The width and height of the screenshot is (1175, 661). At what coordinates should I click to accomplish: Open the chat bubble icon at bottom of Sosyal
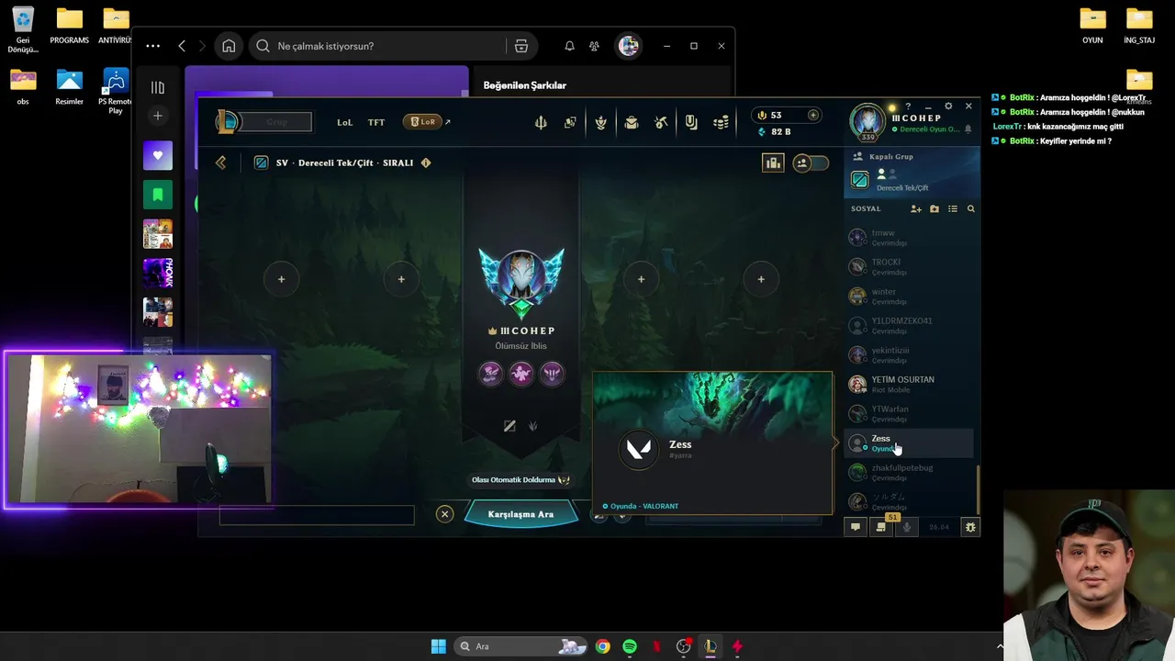[x=856, y=527]
